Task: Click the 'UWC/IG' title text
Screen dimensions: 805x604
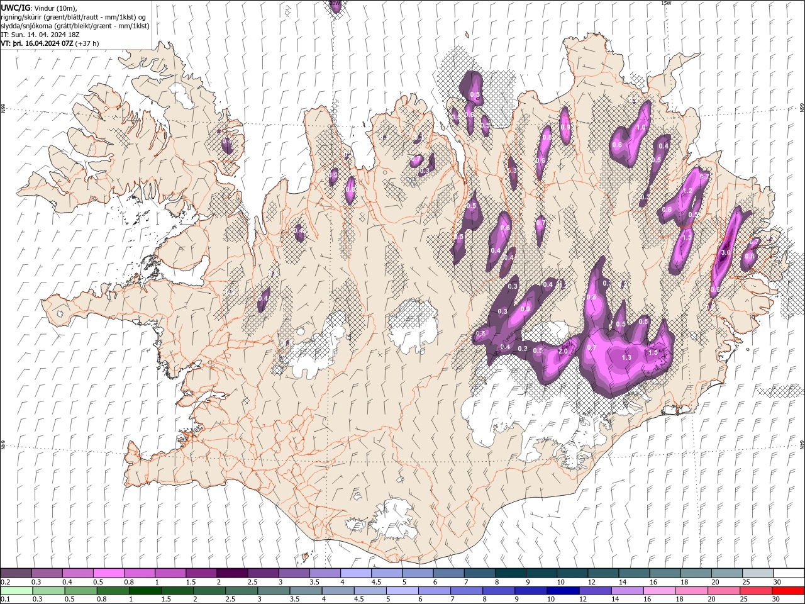Action: [15, 8]
